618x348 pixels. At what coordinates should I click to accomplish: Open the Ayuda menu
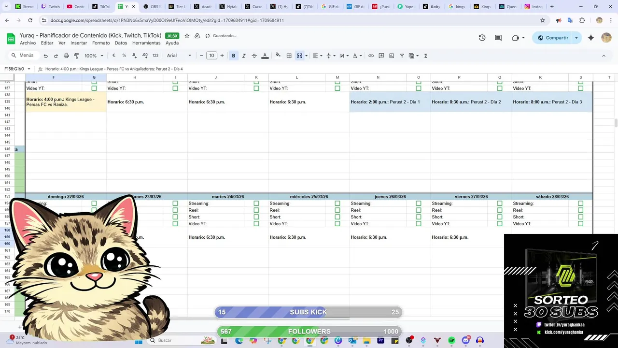point(172,43)
